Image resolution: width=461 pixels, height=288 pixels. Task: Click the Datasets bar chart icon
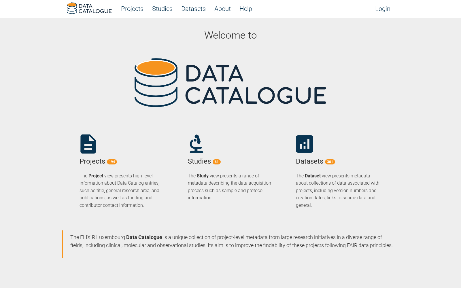[305, 144]
